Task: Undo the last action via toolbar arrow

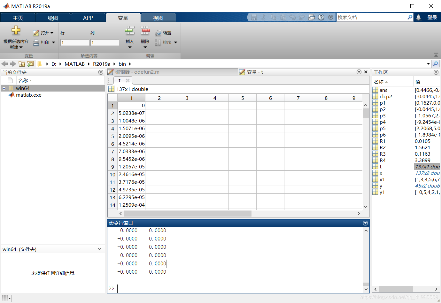Action: pyautogui.click(x=292, y=17)
